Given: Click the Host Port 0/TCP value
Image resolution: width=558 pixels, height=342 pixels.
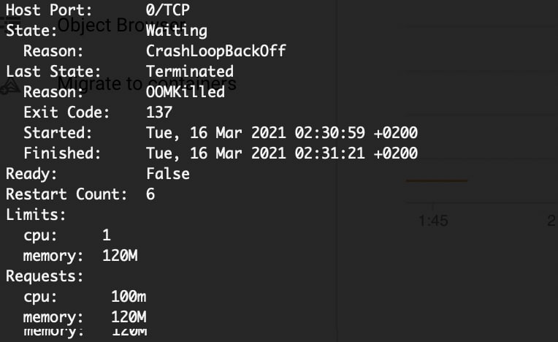Looking at the screenshot, I should pyautogui.click(x=167, y=10).
